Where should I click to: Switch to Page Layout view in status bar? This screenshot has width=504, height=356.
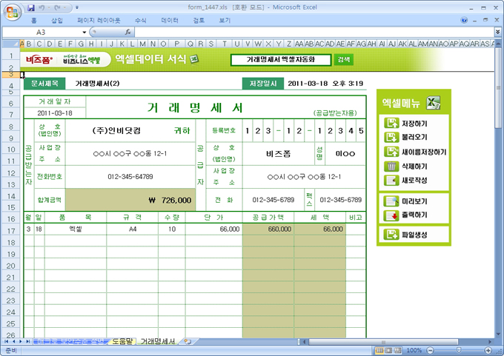[388, 350]
